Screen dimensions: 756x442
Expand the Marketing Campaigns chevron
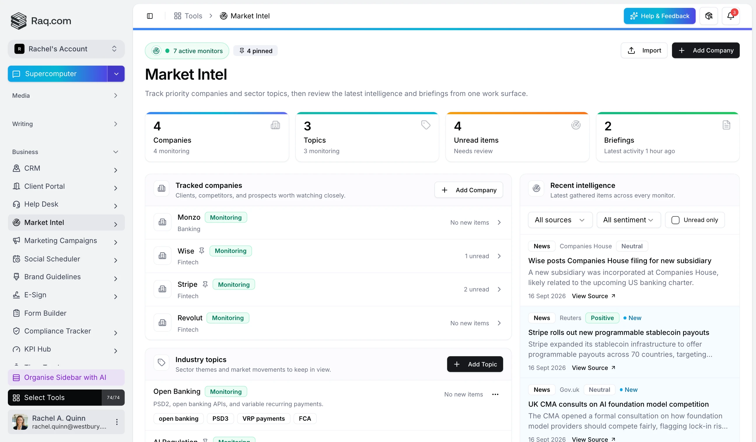116,242
